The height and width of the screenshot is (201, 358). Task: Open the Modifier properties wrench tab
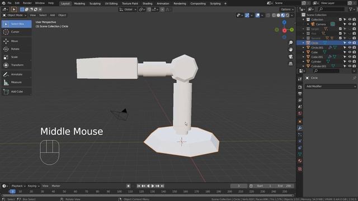300,128
